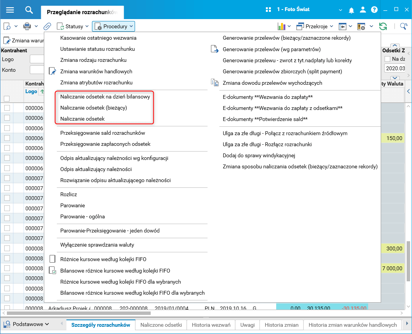This screenshot has width=412, height=334.
Task: Select Naliczanie odsetek na dzień bilansowy
Action: coord(105,97)
